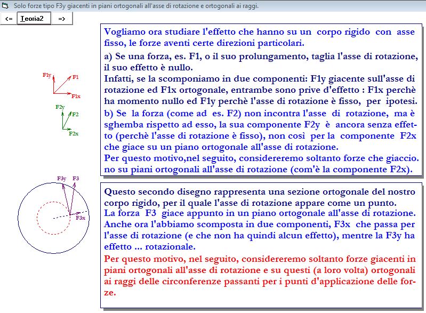The height and width of the screenshot is (313, 426).
Task: Click the window icon in title bar
Action: tap(5, 5)
